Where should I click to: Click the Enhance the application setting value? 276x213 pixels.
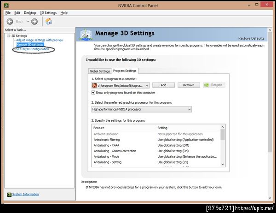pos(188,157)
